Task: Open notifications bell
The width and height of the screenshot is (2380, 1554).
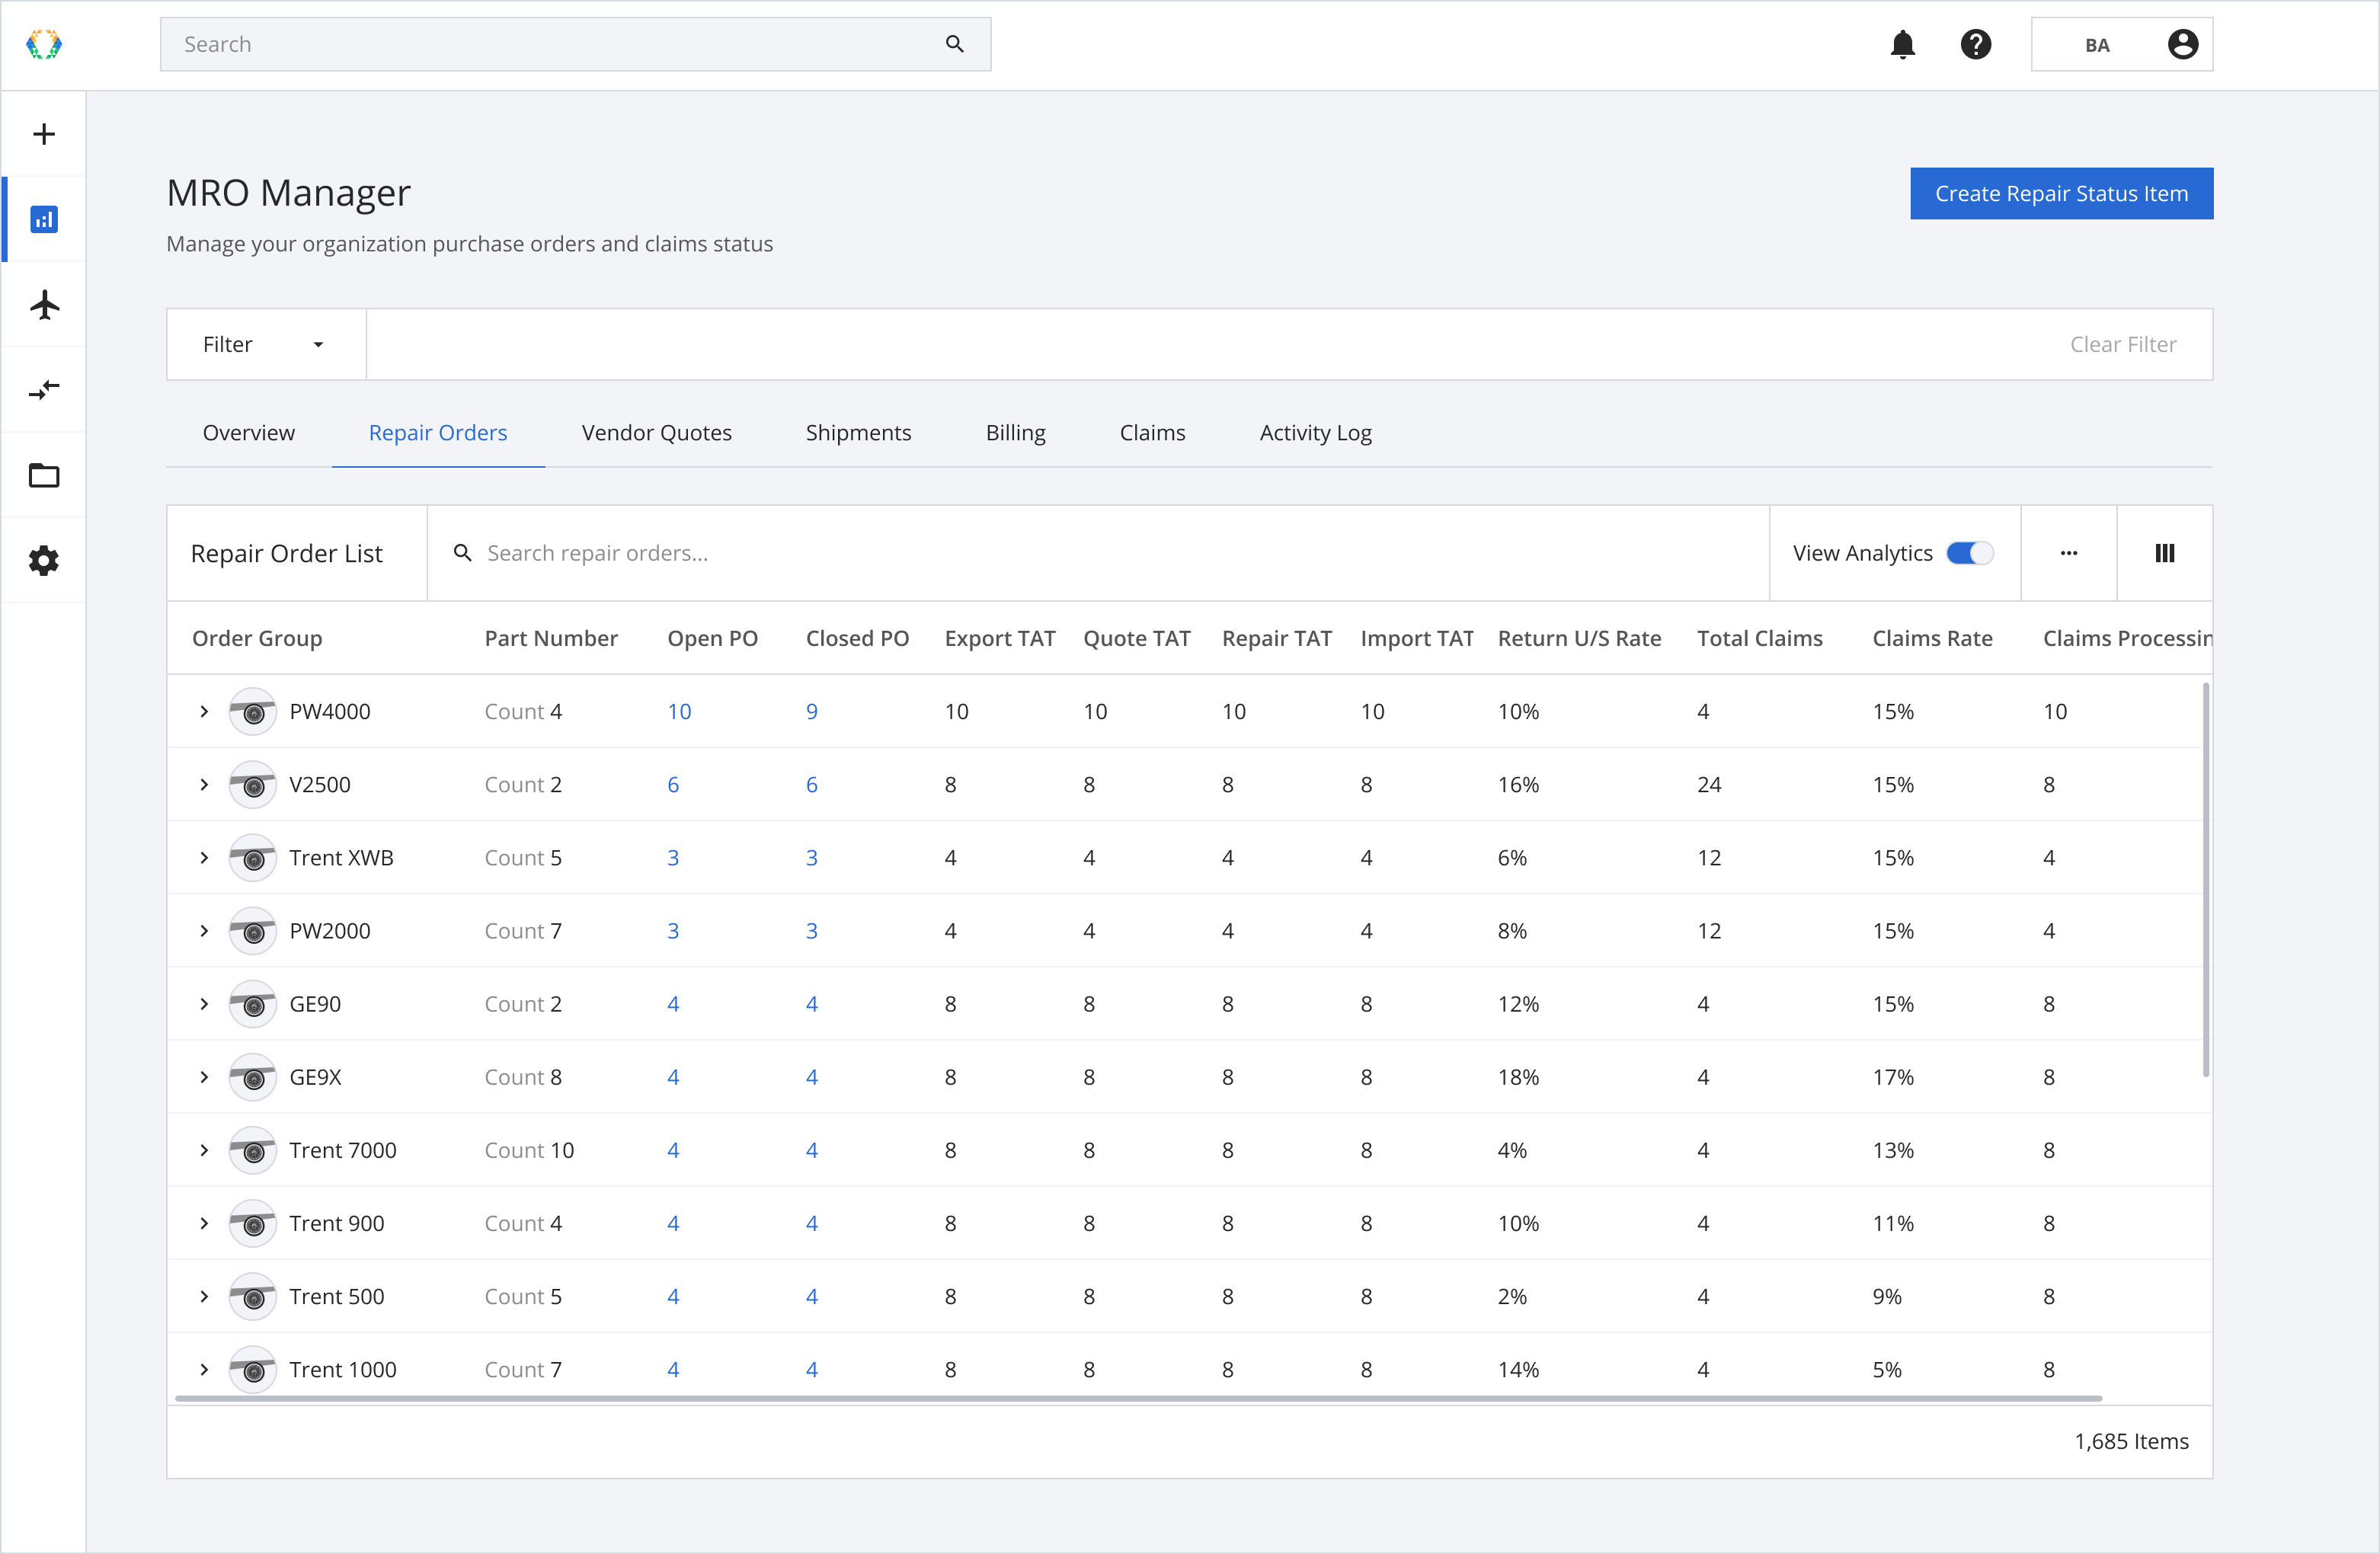Action: [x=1902, y=44]
